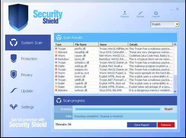Click the Scan Results header icon
Viewport: 186px width, 138px height.
pos(59,37)
